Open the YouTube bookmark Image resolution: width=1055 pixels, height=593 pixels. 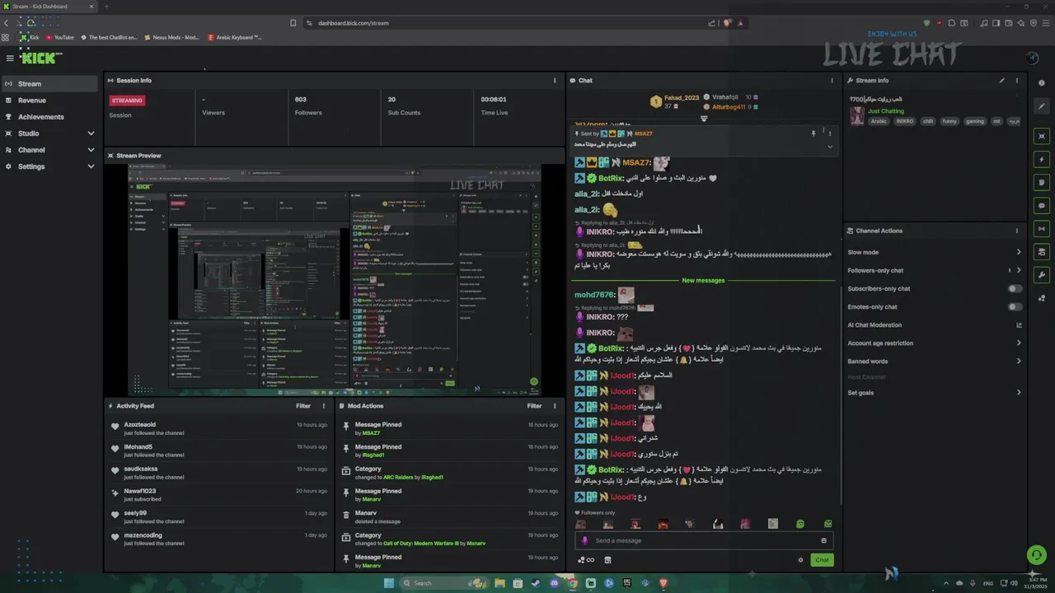click(60, 37)
